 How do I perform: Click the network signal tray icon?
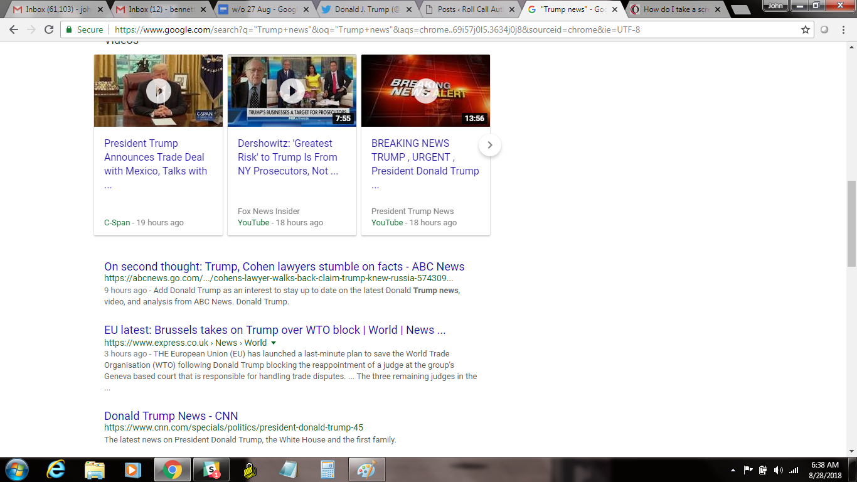click(x=794, y=470)
